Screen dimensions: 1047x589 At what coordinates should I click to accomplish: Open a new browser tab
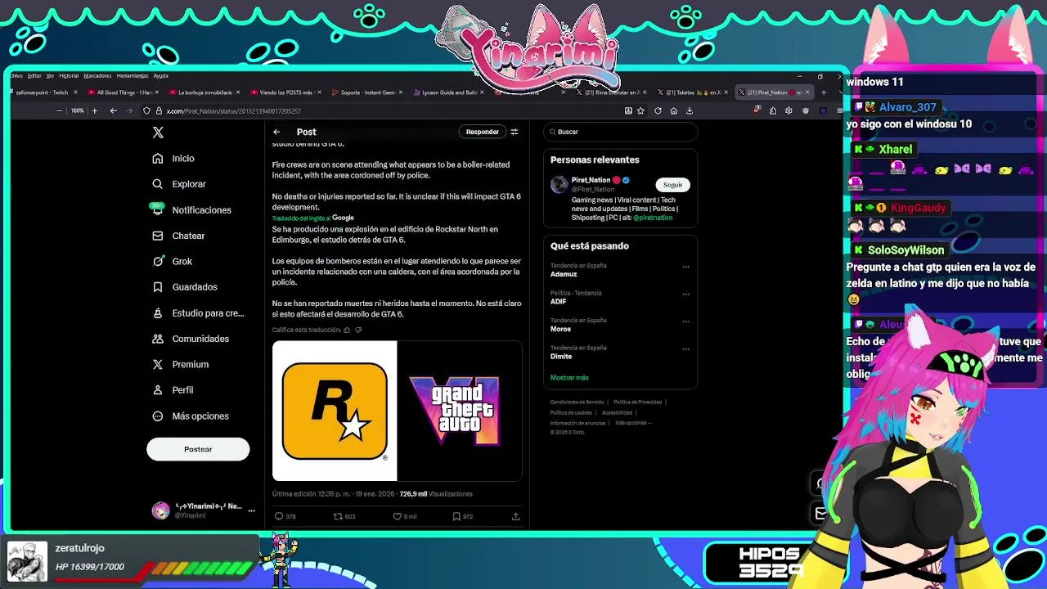pyautogui.click(x=824, y=92)
